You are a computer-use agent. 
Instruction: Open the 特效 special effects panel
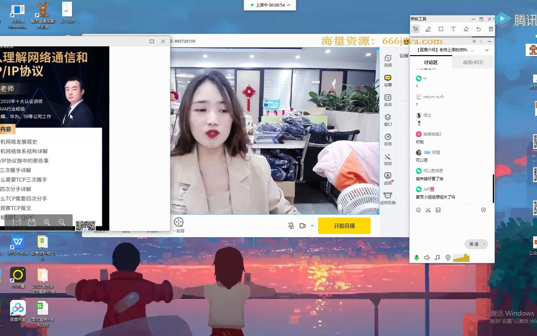[x=388, y=159]
